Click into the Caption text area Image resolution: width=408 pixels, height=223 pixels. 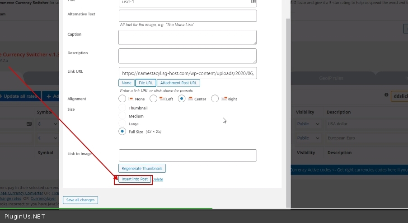(188, 37)
